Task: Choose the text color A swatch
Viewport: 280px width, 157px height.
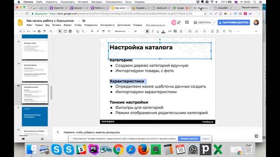Action: [163, 31]
